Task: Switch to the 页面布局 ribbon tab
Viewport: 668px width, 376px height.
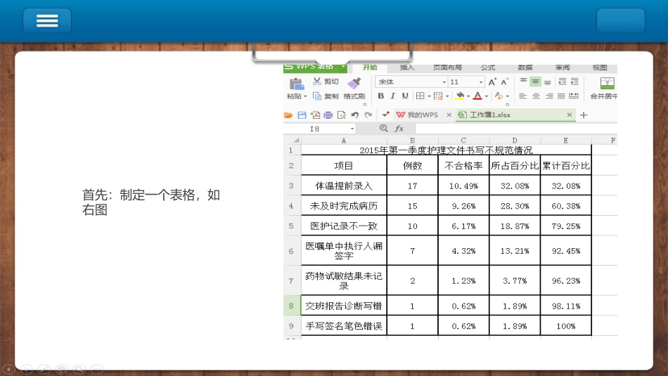Action: click(x=447, y=67)
